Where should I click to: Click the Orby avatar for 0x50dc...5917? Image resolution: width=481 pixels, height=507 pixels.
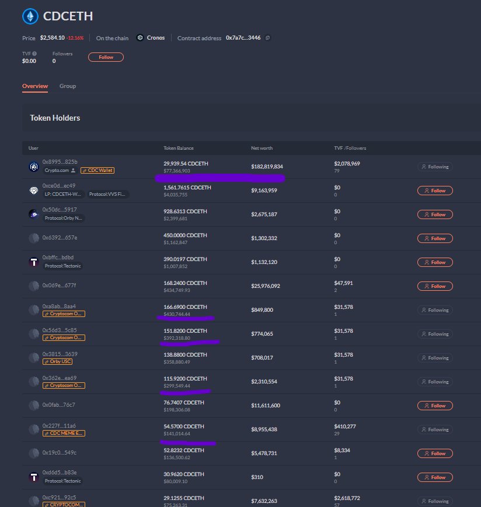pyautogui.click(x=33, y=214)
